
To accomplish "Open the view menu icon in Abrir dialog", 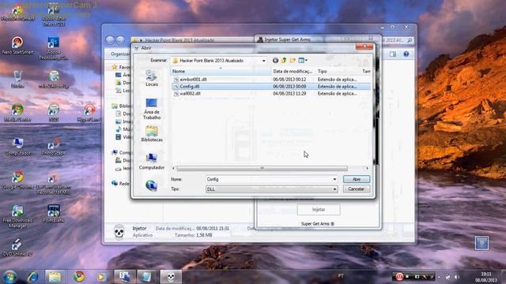I will tap(303, 60).
